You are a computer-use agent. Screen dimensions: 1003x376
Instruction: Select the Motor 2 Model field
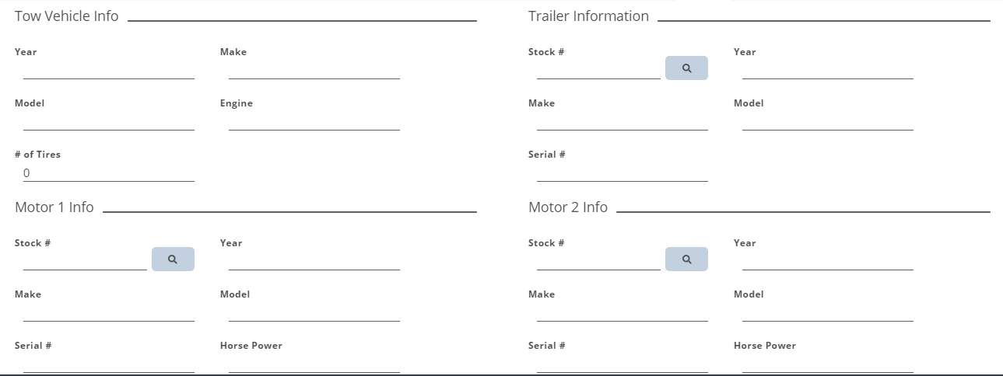(828, 312)
